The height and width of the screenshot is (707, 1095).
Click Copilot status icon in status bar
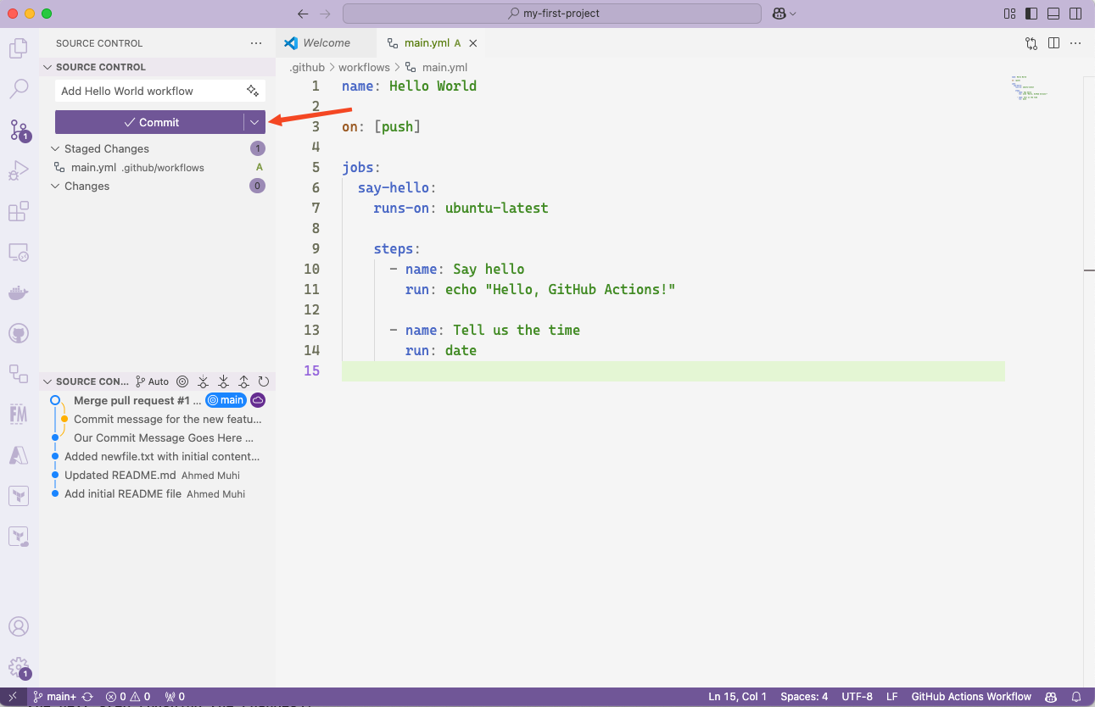tap(1051, 697)
